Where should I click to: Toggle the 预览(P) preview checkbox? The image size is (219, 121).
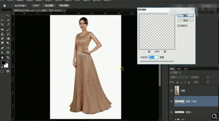tap(179, 26)
